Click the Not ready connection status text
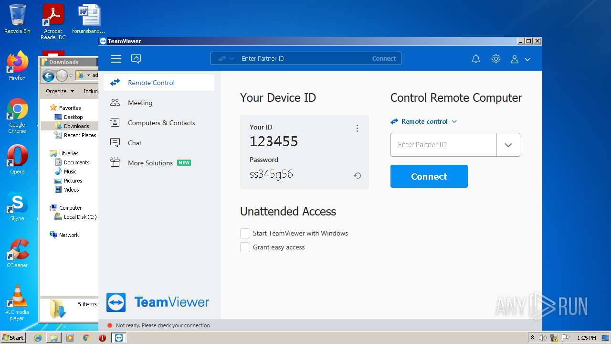The width and height of the screenshot is (611, 344). coord(163,325)
